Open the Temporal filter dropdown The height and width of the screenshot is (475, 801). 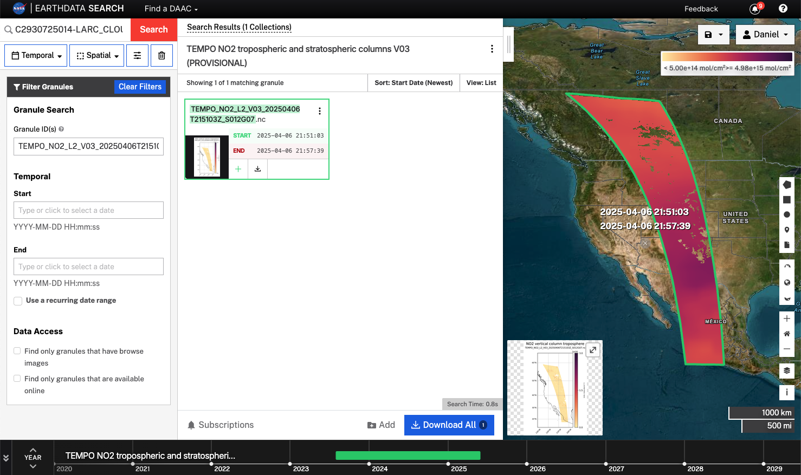pyautogui.click(x=36, y=55)
